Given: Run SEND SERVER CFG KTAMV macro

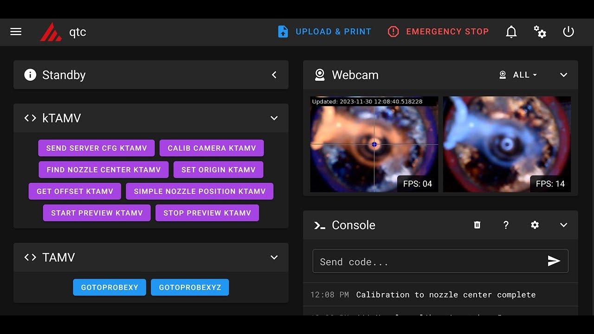Looking at the screenshot, I should click(x=97, y=148).
